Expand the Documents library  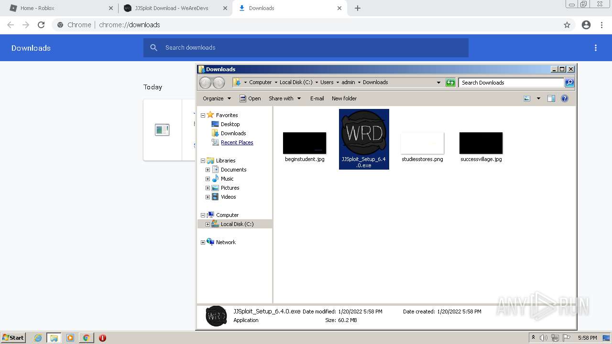(x=208, y=170)
